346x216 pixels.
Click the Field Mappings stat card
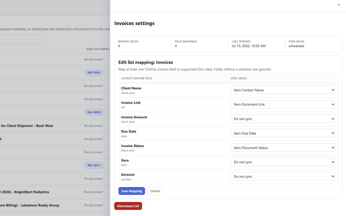coord(200,44)
